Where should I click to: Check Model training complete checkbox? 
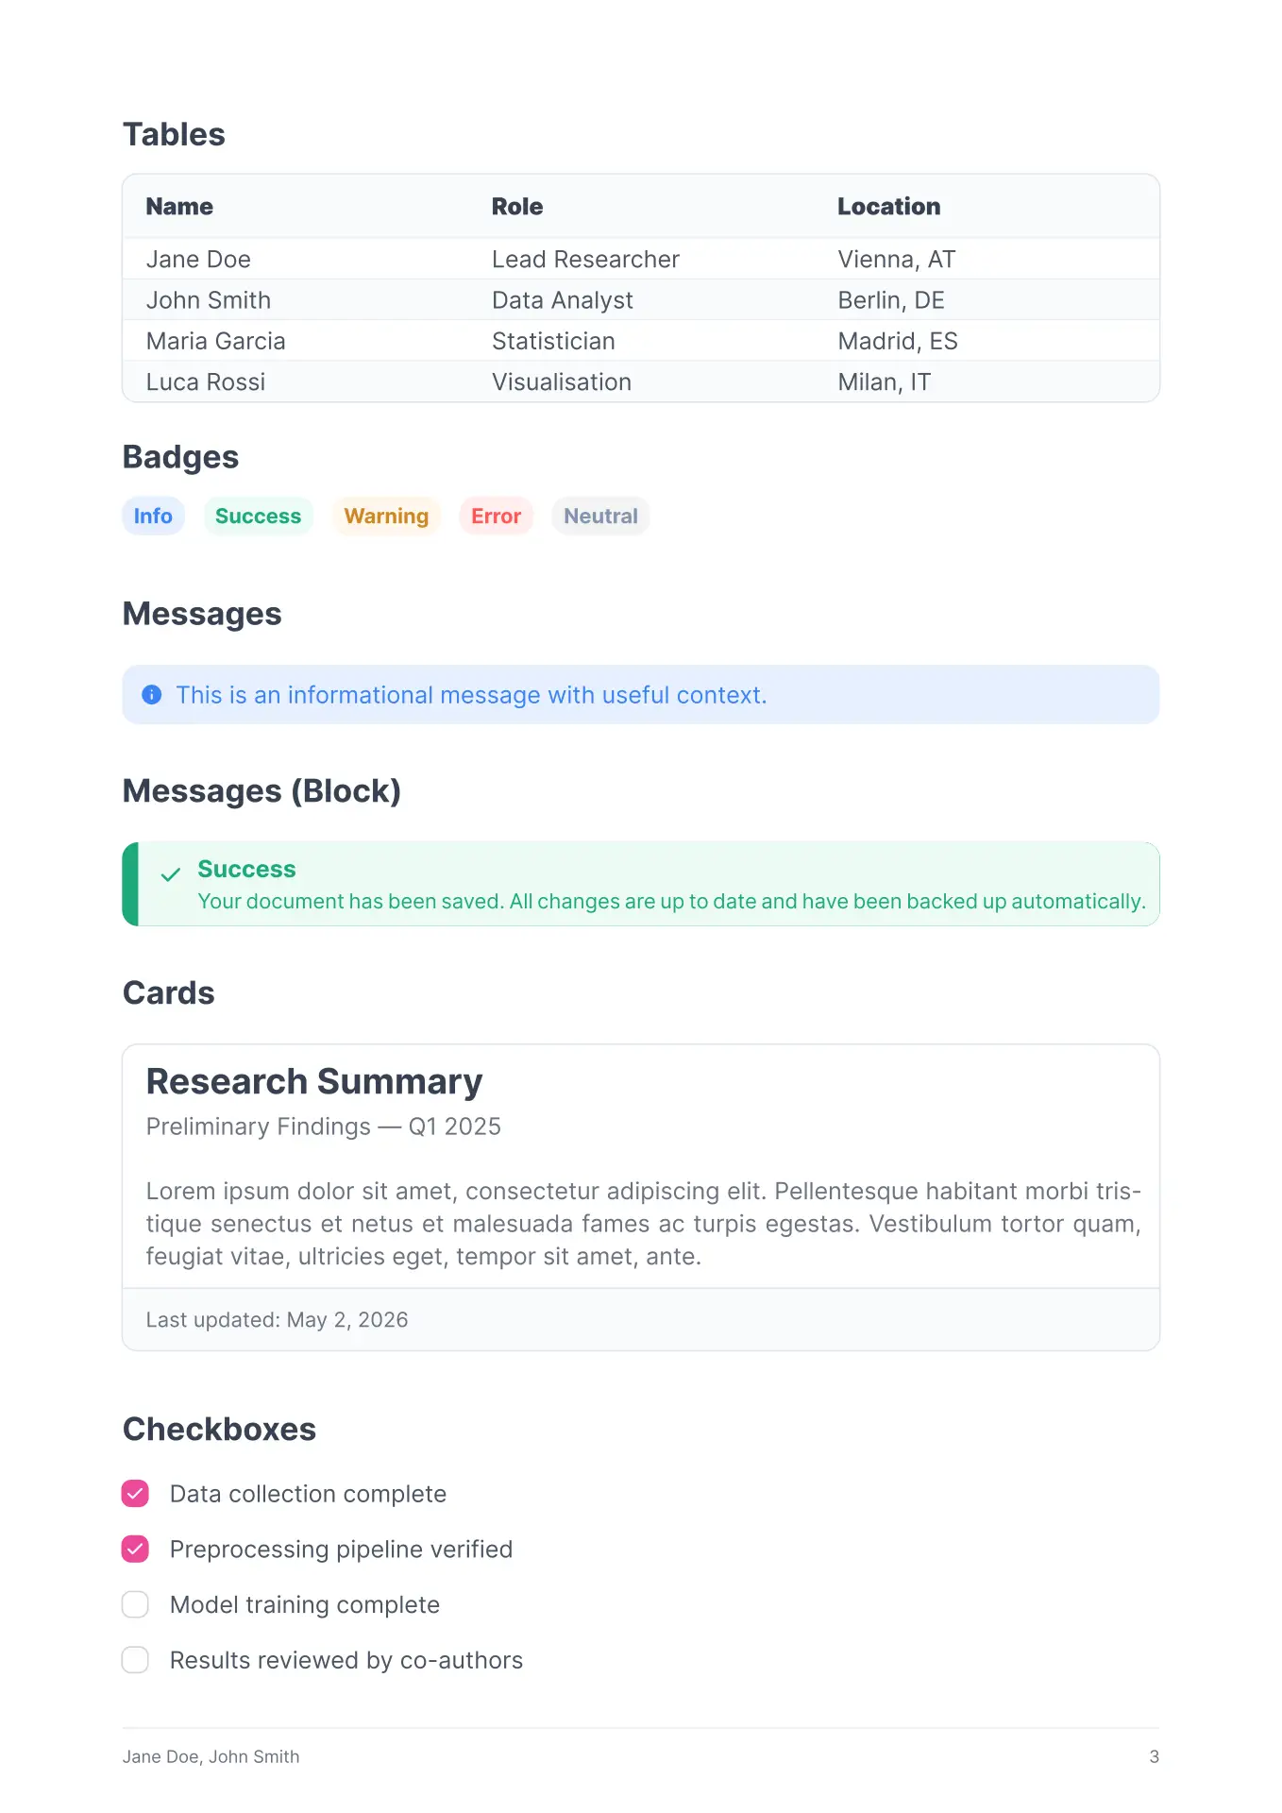pyautogui.click(x=136, y=1604)
